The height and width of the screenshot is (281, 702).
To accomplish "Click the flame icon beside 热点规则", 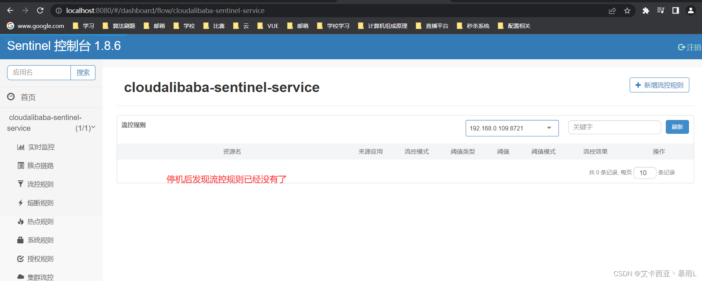I will point(21,221).
